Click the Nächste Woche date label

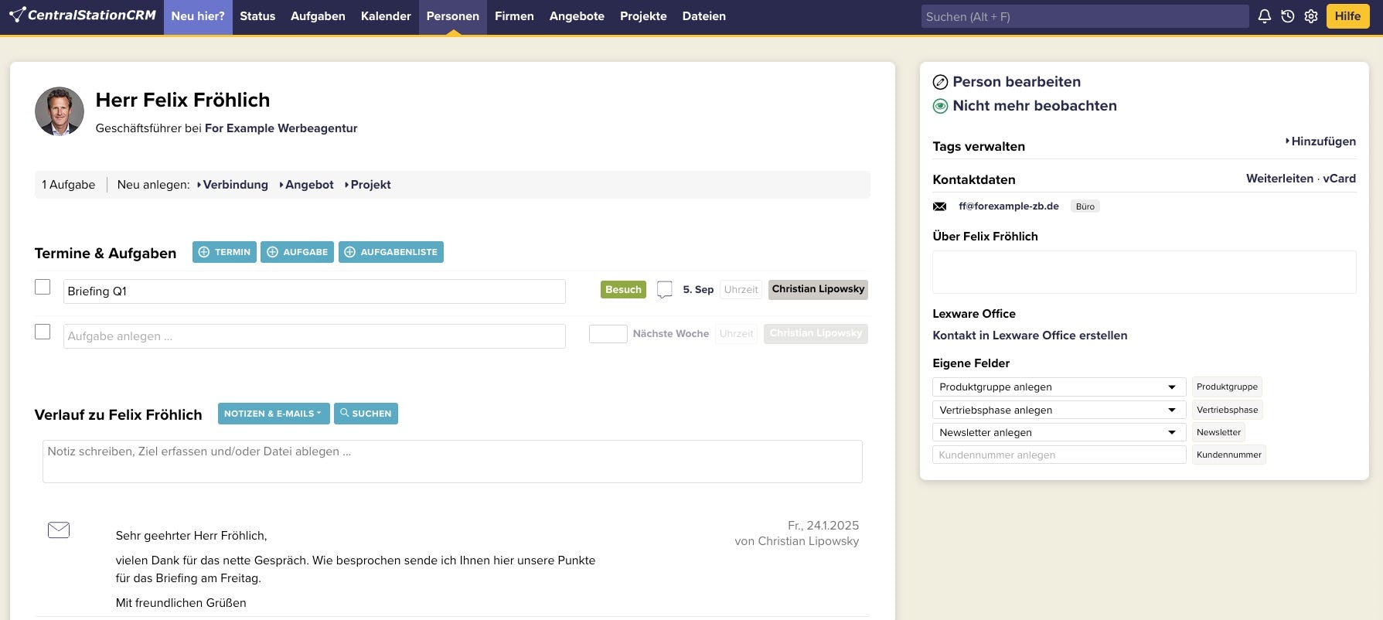[670, 334]
